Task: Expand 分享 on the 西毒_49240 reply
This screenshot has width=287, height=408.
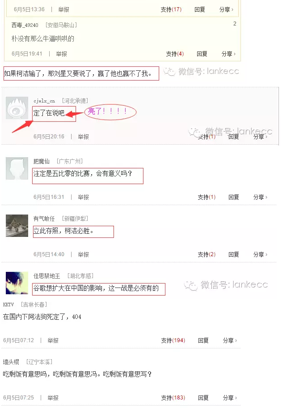Action: click(x=228, y=54)
